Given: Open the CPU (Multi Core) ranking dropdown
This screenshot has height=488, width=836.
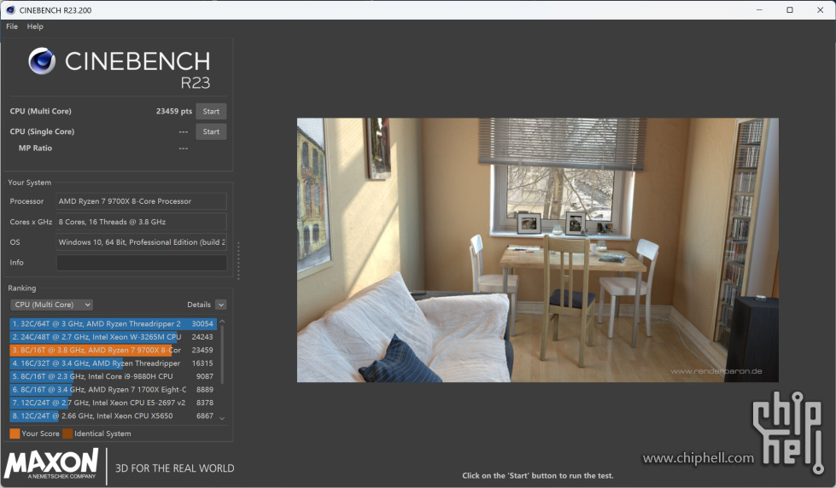Looking at the screenshot, I should (x=52, y=305).
